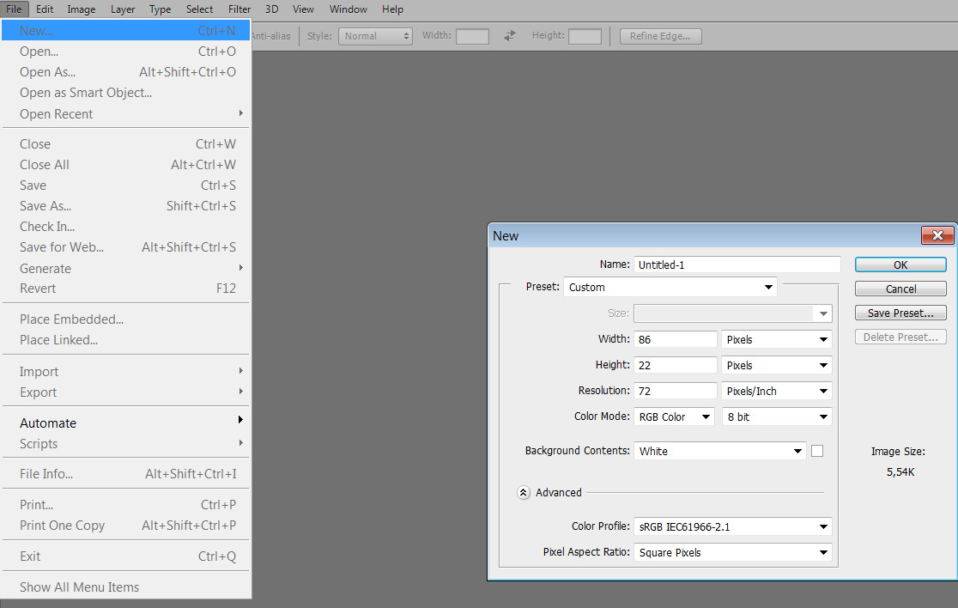Choose Revert menu entry
Screen dimensions: 958x608
click(126, 289)
